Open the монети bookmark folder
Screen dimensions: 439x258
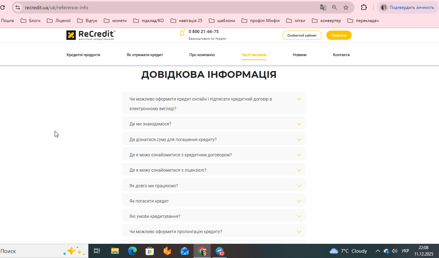115,21
